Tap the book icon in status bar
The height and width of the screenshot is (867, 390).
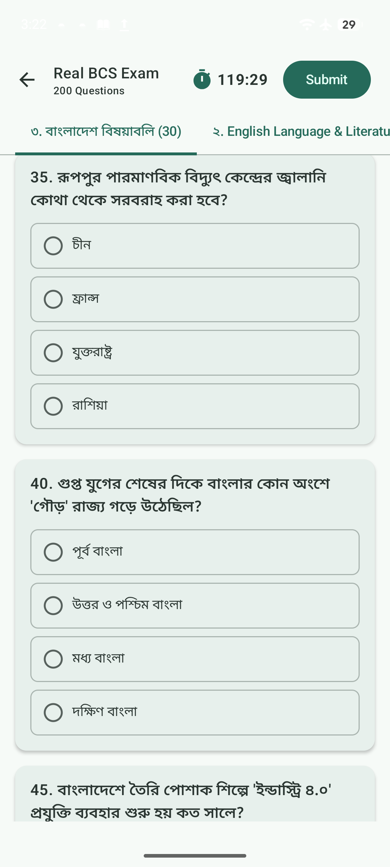(x=103, y=25)
